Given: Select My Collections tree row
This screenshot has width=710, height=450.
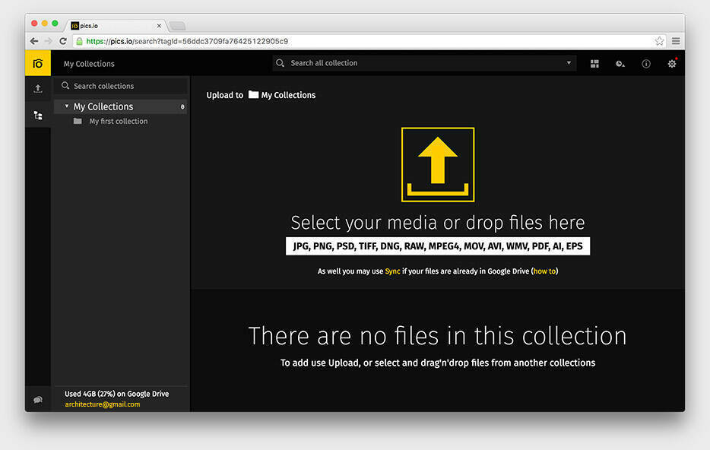Looking at the screenshot, I should 120,106.
